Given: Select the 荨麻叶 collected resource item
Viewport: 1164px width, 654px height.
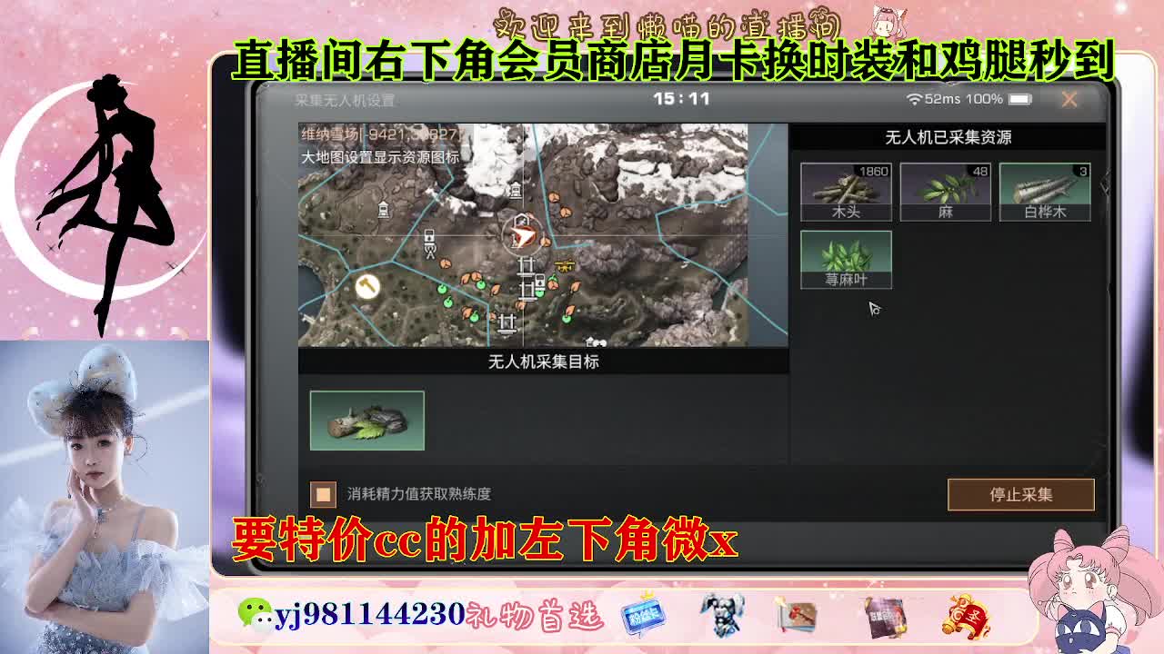Looking at the screenshot, I should tap(846, 257).
